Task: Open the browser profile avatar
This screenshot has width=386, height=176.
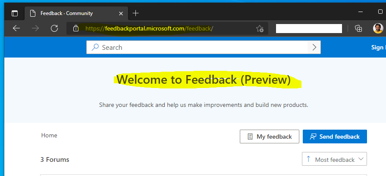Action: point(378,28)
